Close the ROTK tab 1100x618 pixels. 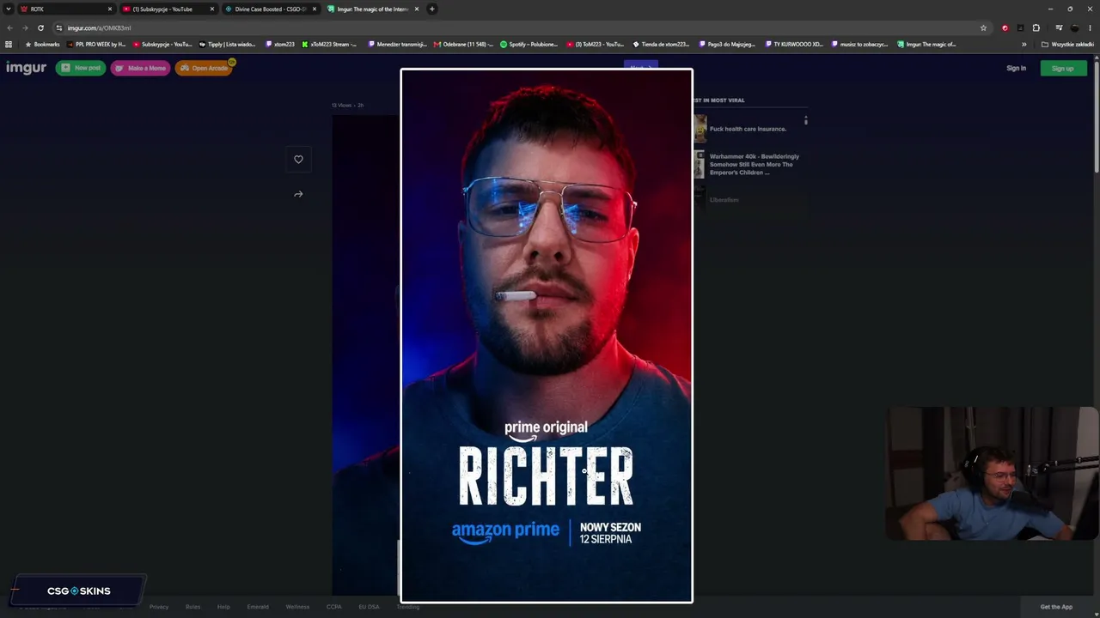(110, 9)
